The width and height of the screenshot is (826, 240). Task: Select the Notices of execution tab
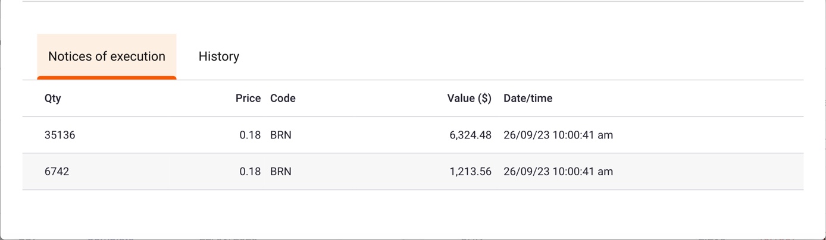click(107, 56)
